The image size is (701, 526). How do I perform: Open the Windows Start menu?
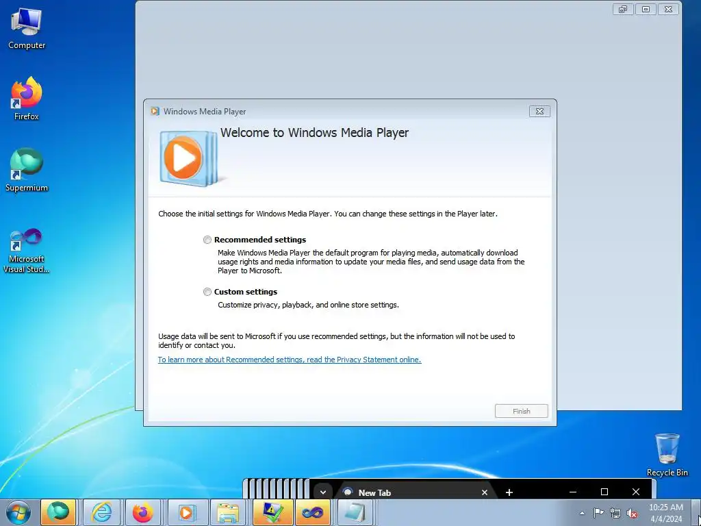pos(18,512)
